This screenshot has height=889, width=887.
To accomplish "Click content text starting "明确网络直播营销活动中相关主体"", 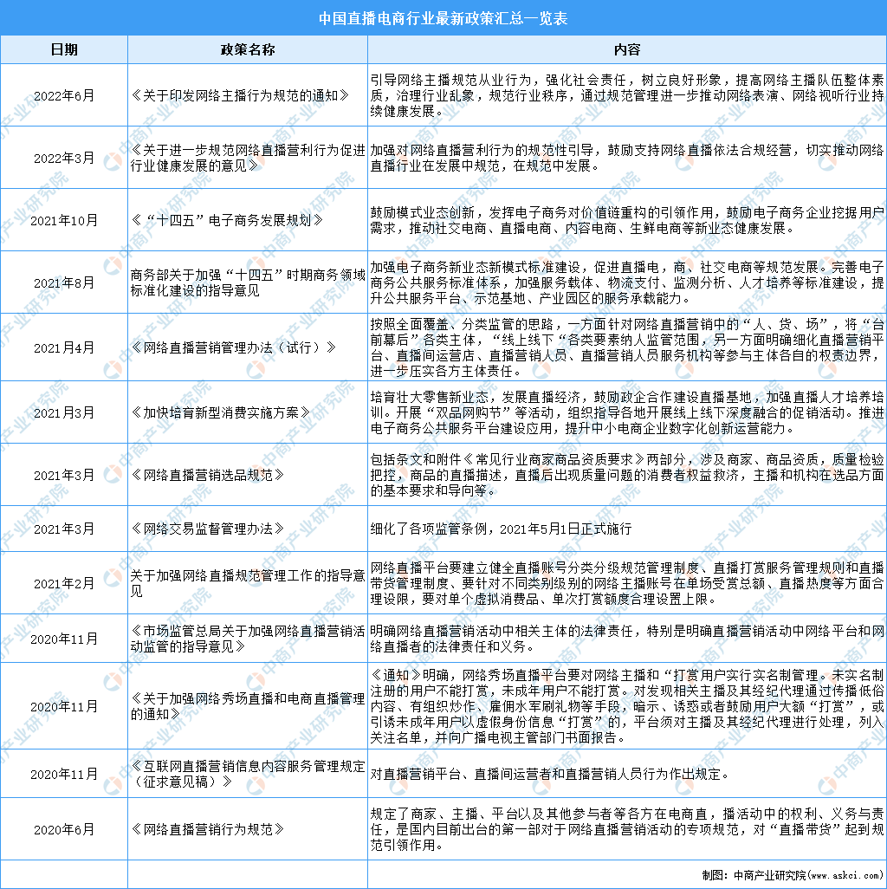I will [x=627, y=639].
